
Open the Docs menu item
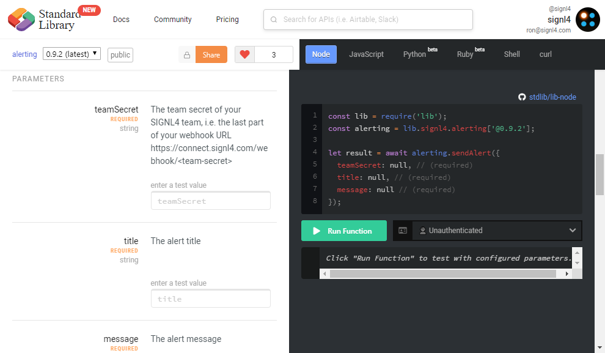[121, 20]
